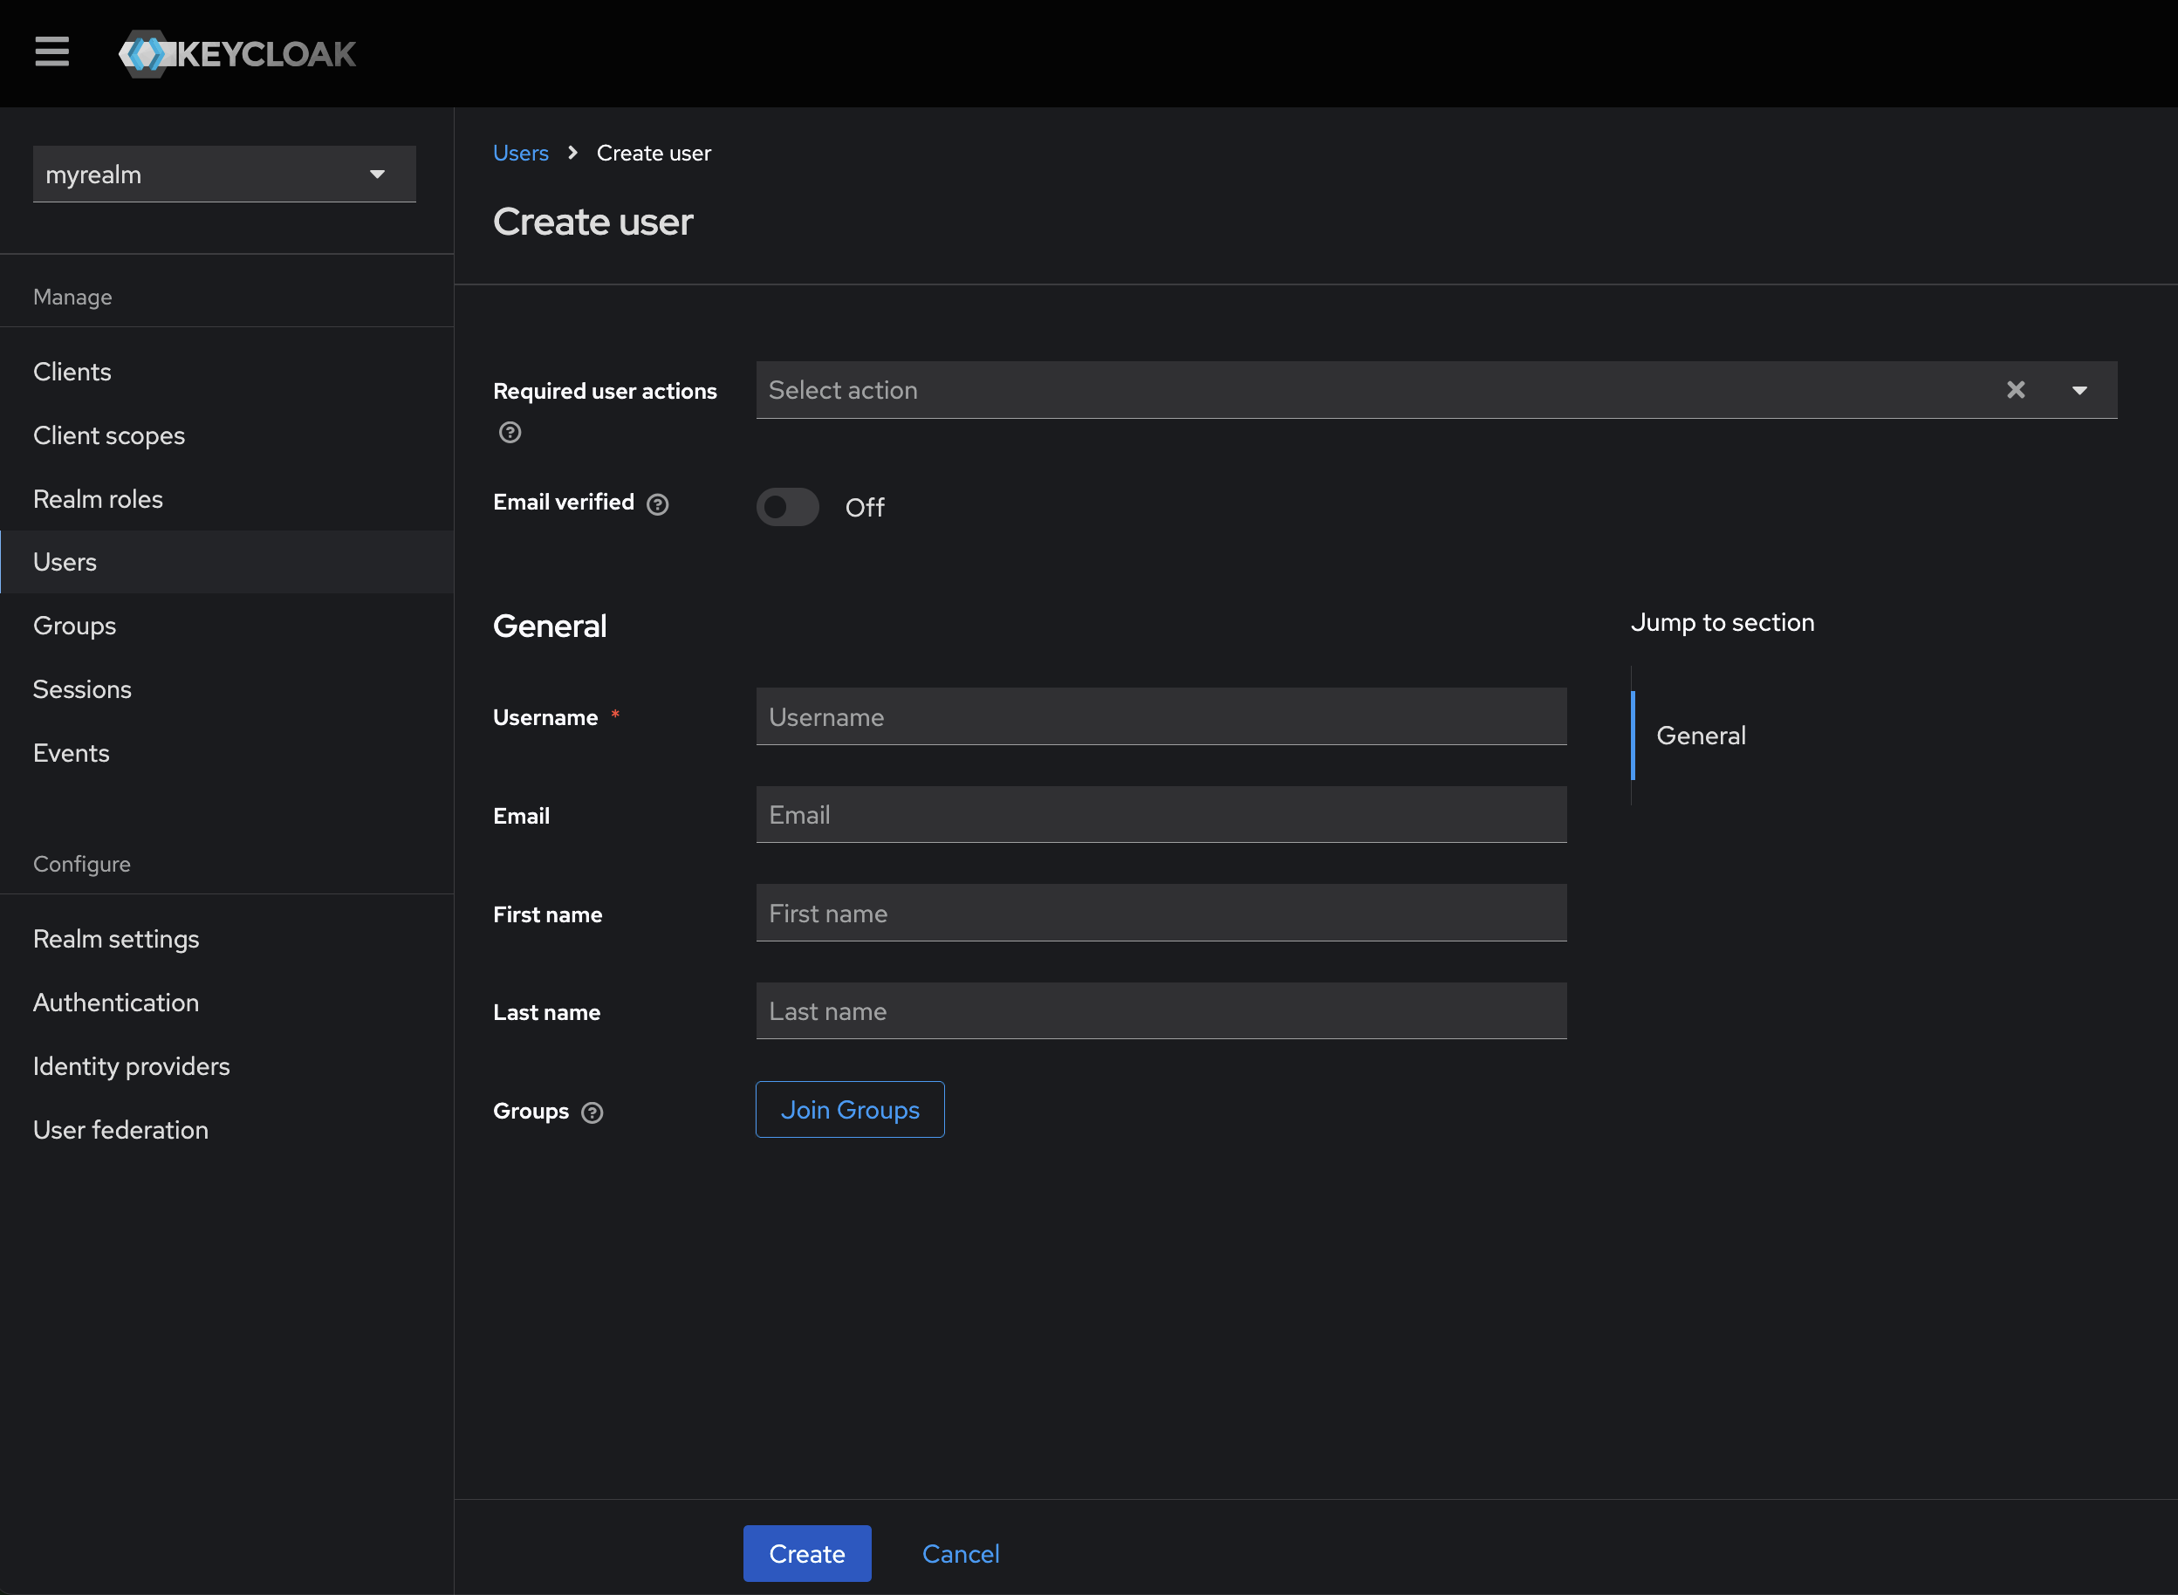
Task: Go to Clients in sidebar
Action: click(x=227, y=372)
